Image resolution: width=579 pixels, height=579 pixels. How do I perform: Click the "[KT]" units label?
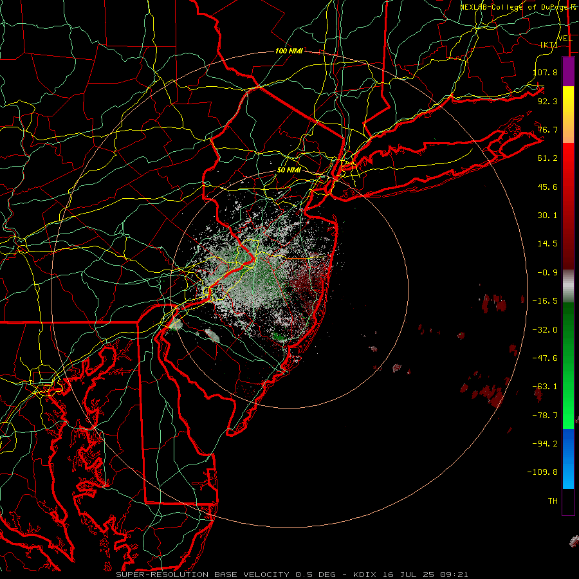click(549, 45)
